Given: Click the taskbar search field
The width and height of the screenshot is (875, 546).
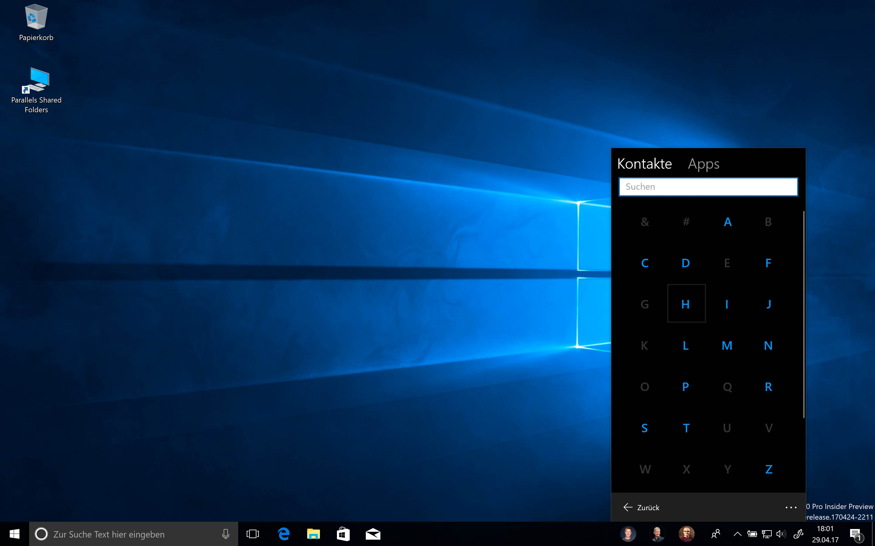Looking at the screenshot, I should pos(134,534).
